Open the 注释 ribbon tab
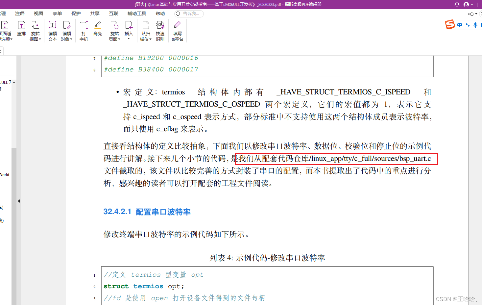The width and height of the screenshot is (482, 305). click(x=20, y=13)
